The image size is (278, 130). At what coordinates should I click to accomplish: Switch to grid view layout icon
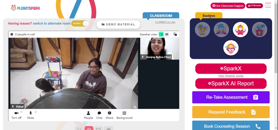click(x=167, y=34)
